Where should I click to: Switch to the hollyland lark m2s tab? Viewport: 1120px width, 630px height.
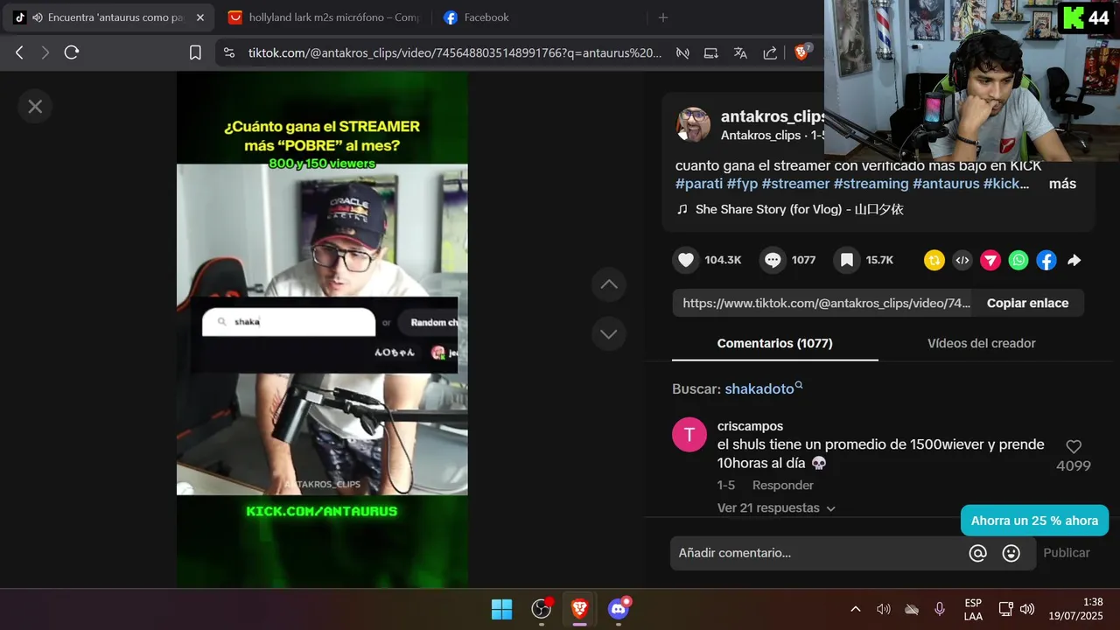[x=324, y=17]
